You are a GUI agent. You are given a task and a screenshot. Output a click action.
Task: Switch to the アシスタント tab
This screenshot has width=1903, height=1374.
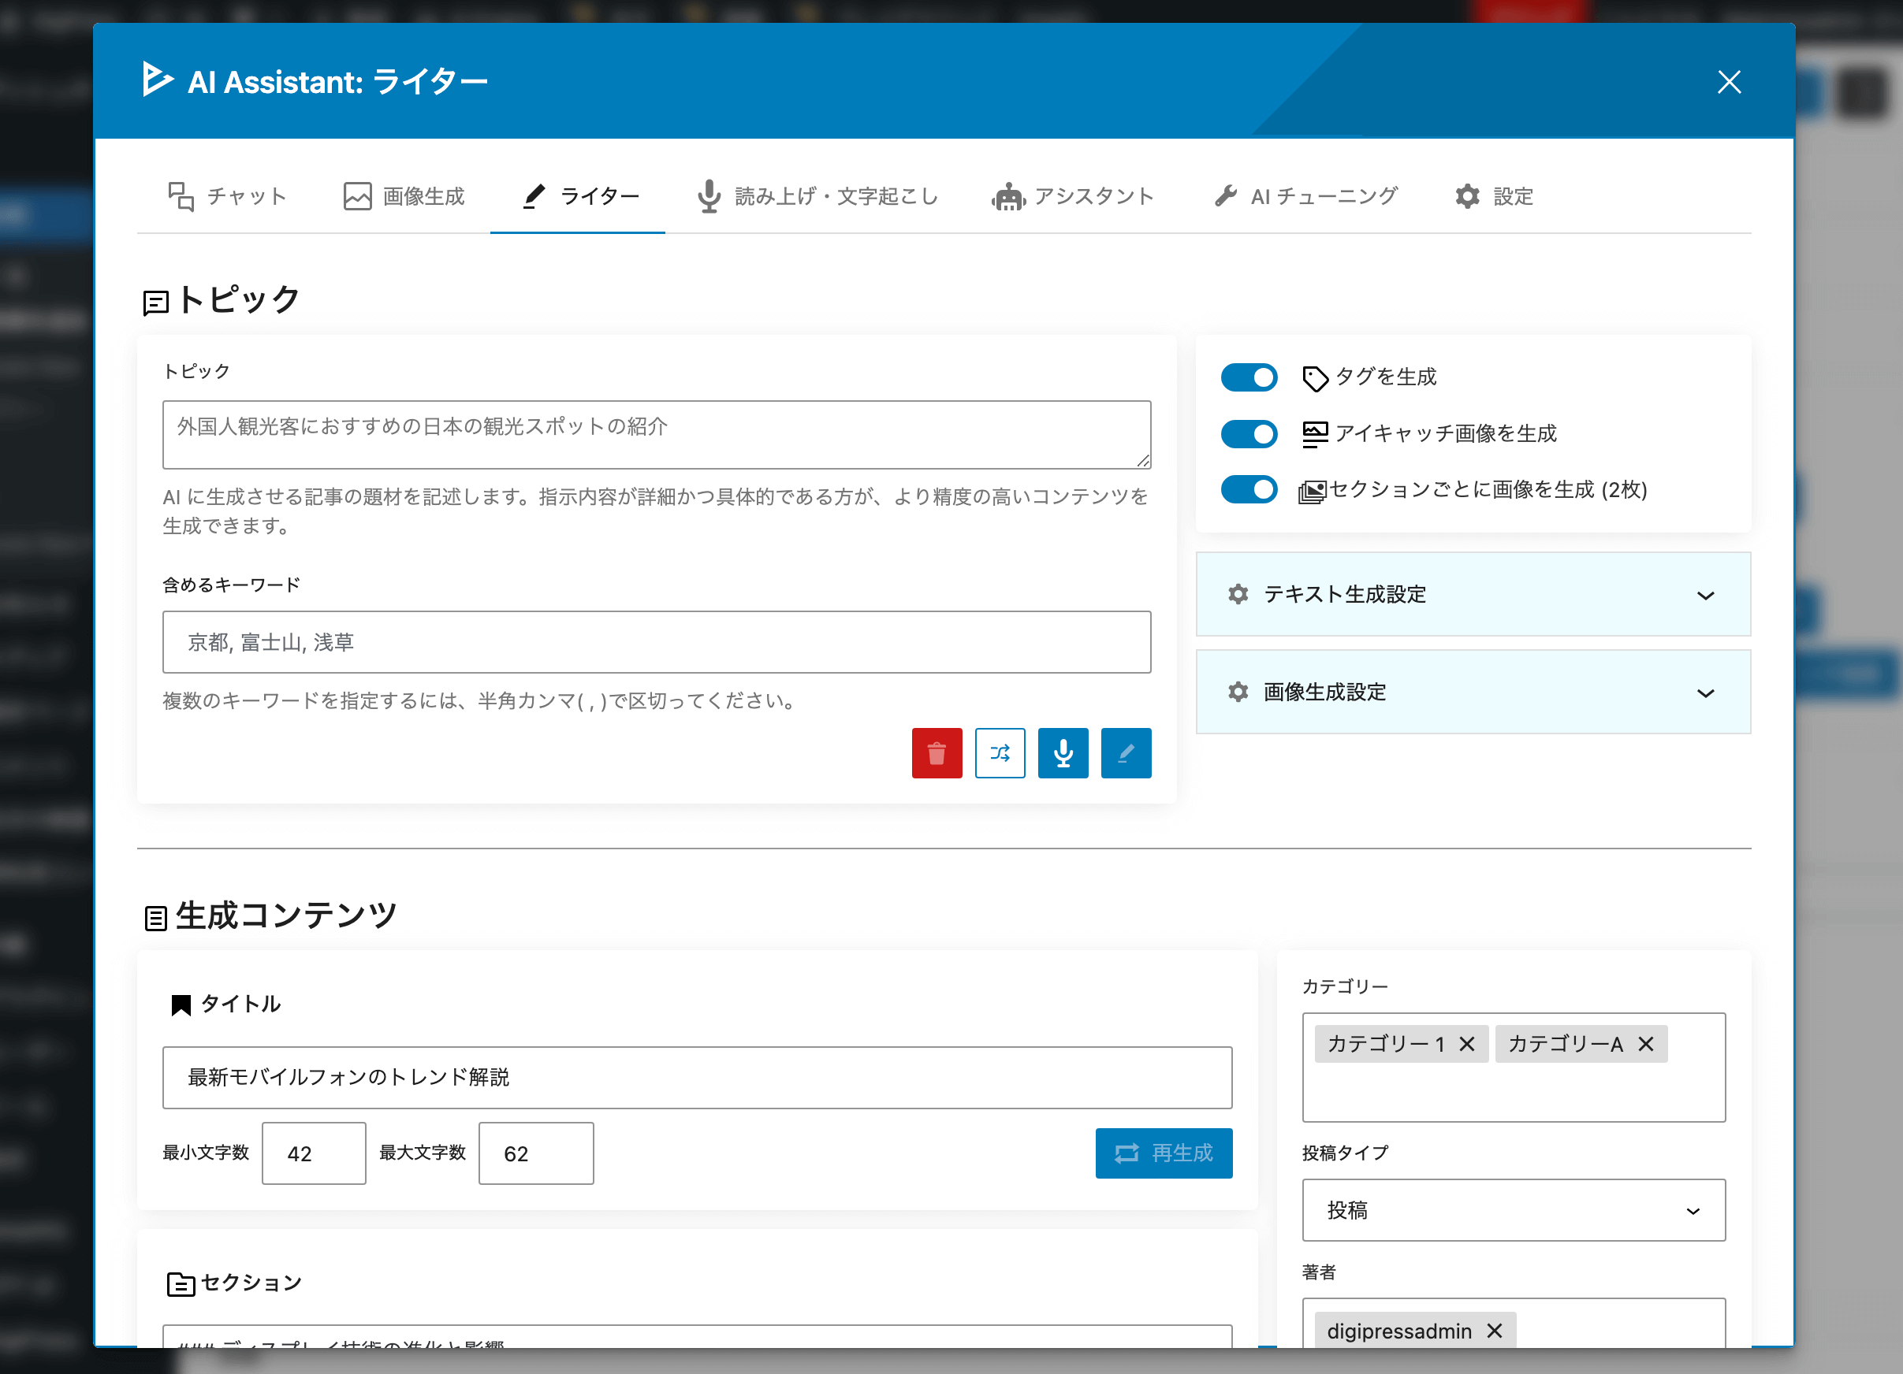tap(1071, 196)
